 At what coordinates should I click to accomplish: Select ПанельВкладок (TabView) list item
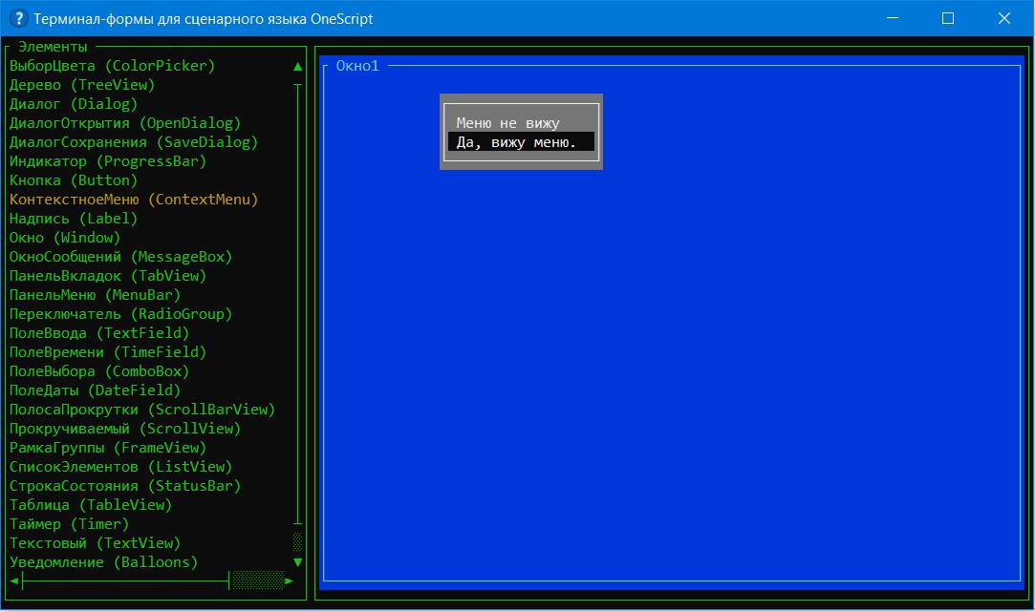[108, 276]
